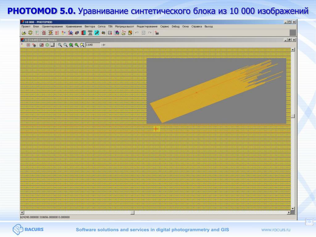Click the 1:640 scale input field
The image size is (316, 237).
93,45
